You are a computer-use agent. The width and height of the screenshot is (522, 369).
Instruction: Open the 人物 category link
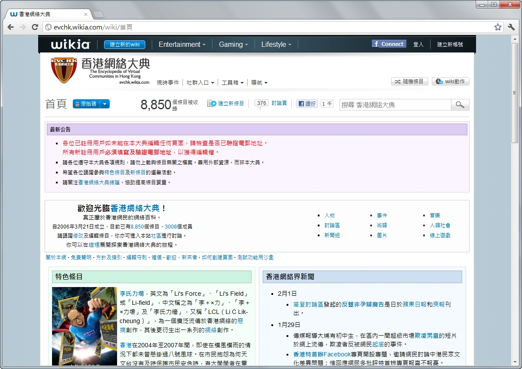pos(330,215)
